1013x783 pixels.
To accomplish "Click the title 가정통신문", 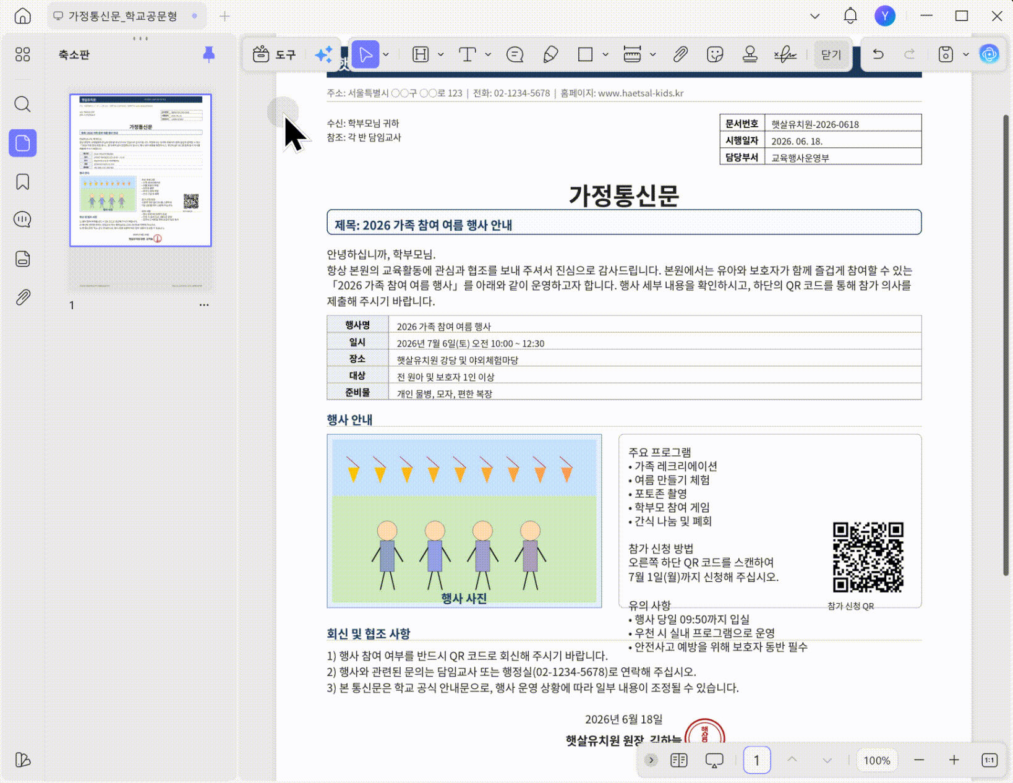I will (x=624, y=195).
